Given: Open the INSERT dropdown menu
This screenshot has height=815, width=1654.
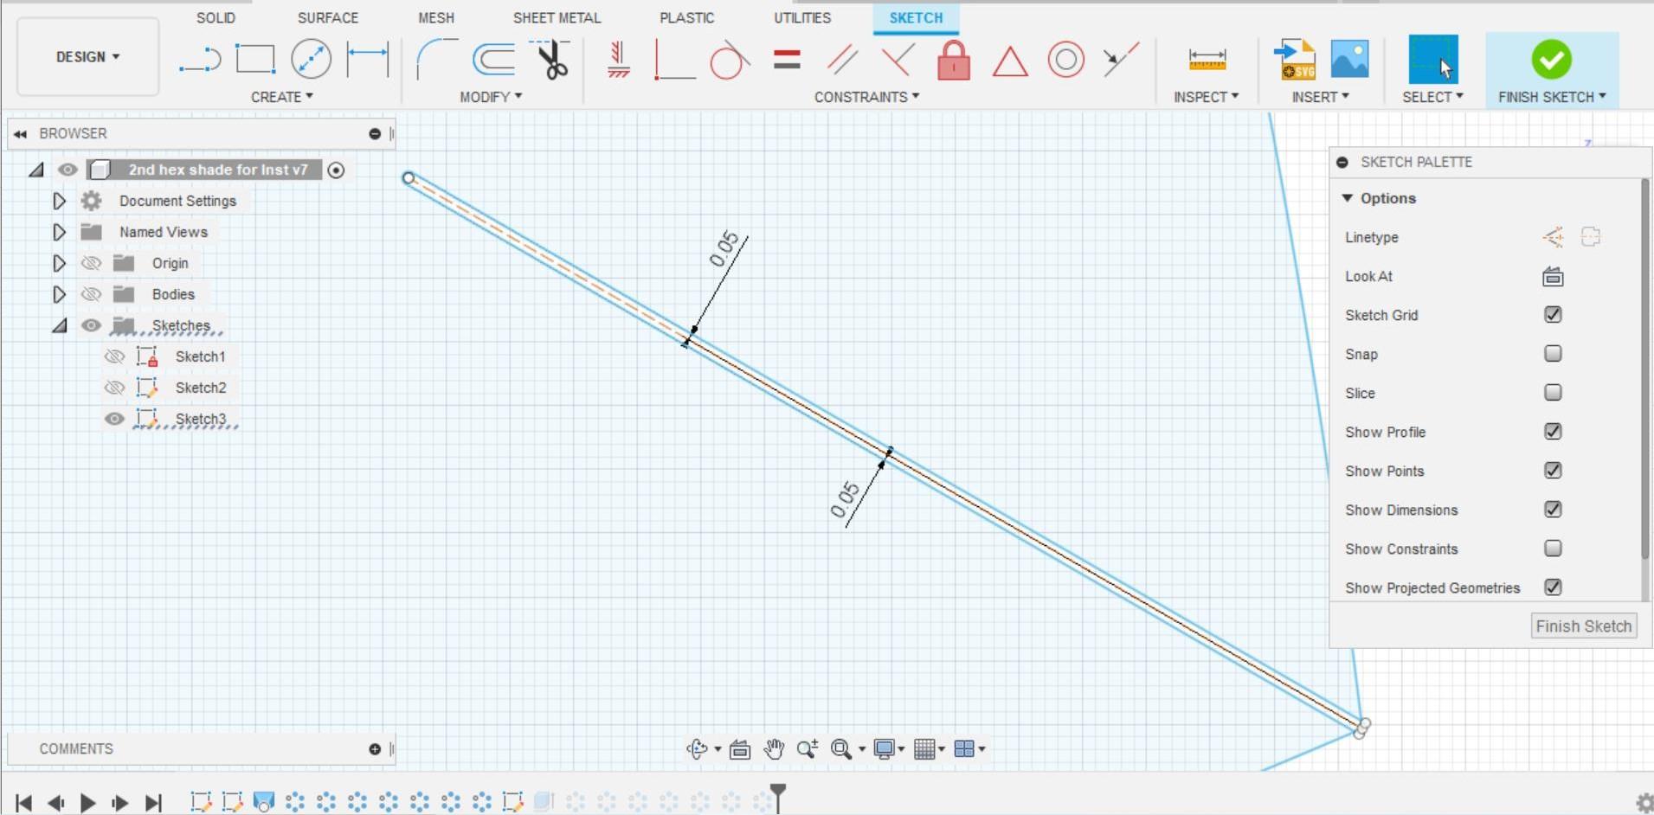Looking at the screenshot, I should [x=1320, y=97].
